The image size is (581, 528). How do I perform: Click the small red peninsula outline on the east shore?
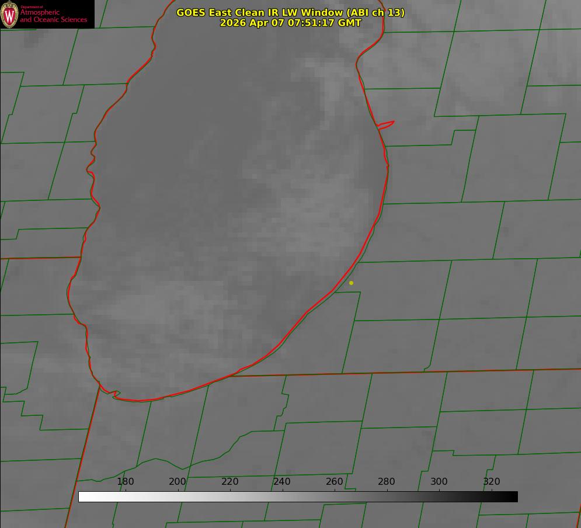point(385,125)
